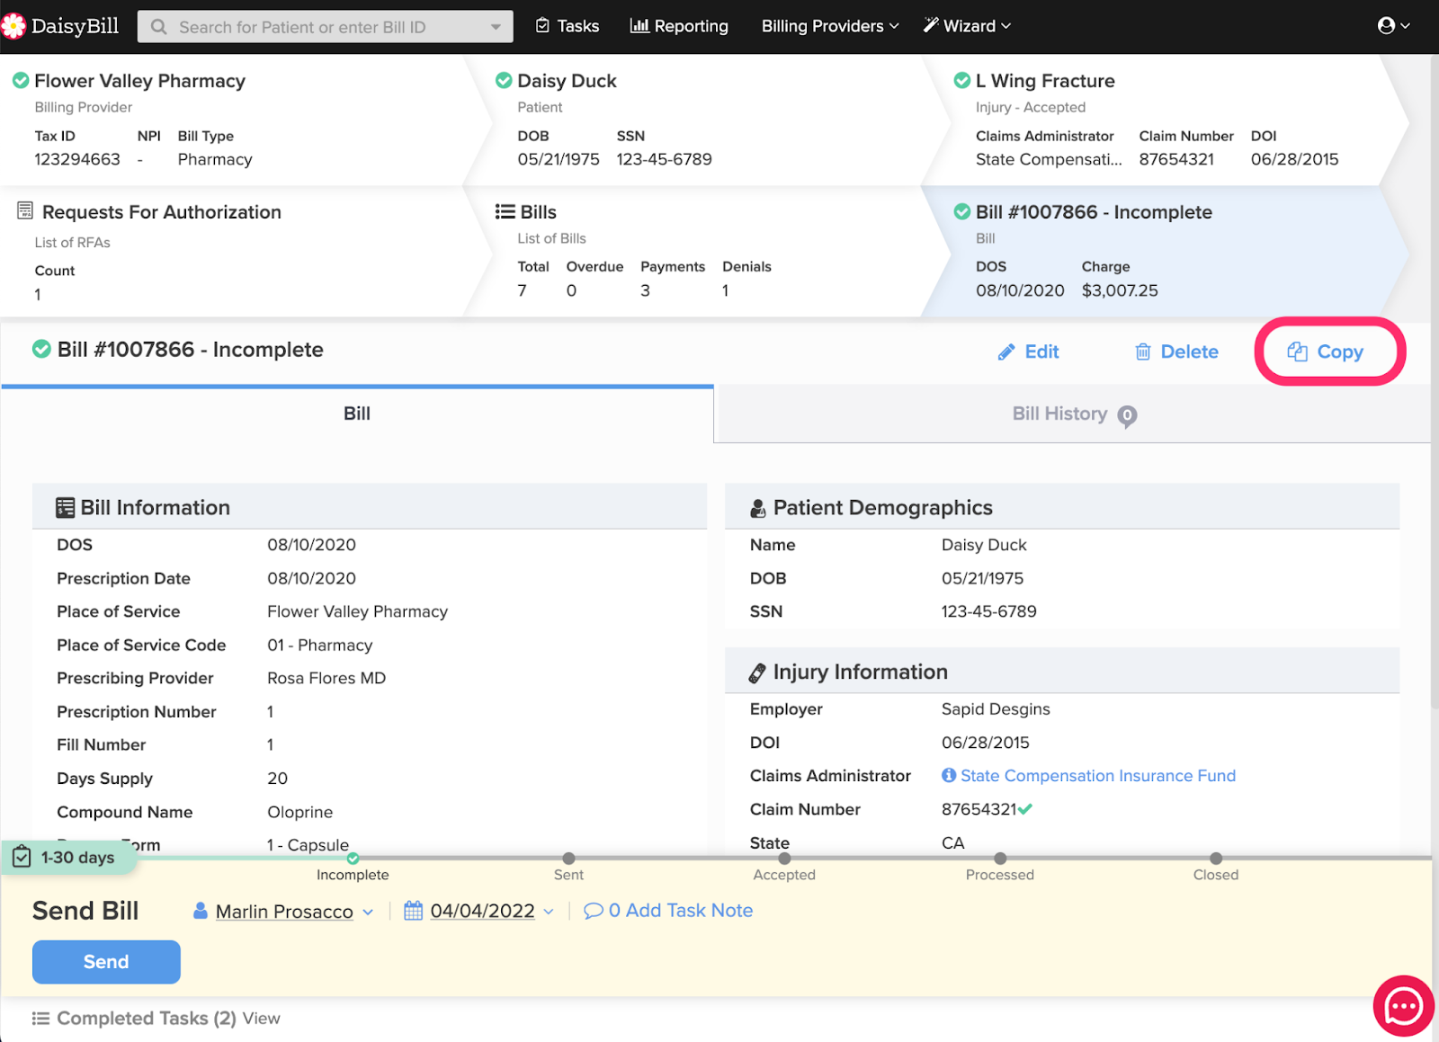Open the Tasks page

pos(568,26)
